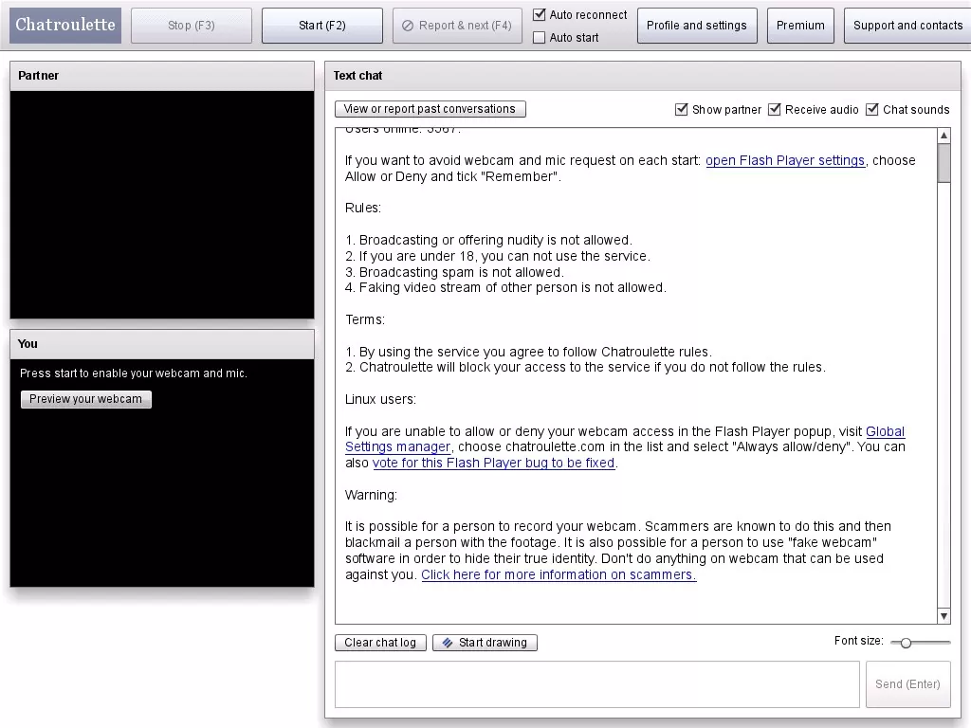971x728 pixels.
Task: Click the chat message input field
Action: click(597, 684)
